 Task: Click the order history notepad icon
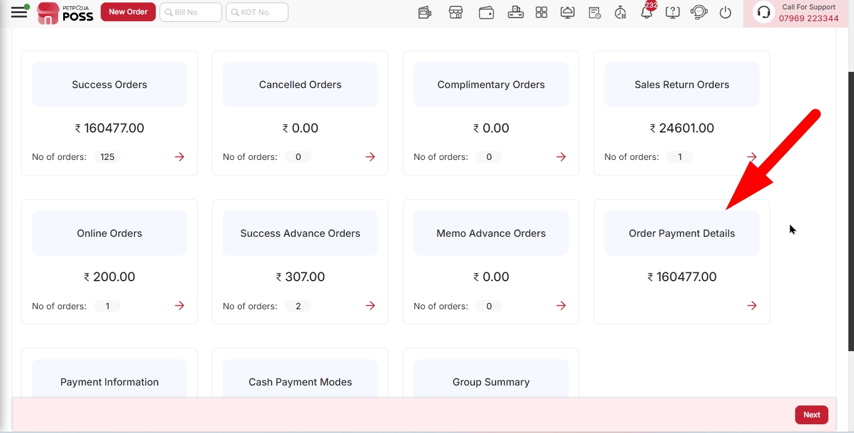tap(594, 12)
